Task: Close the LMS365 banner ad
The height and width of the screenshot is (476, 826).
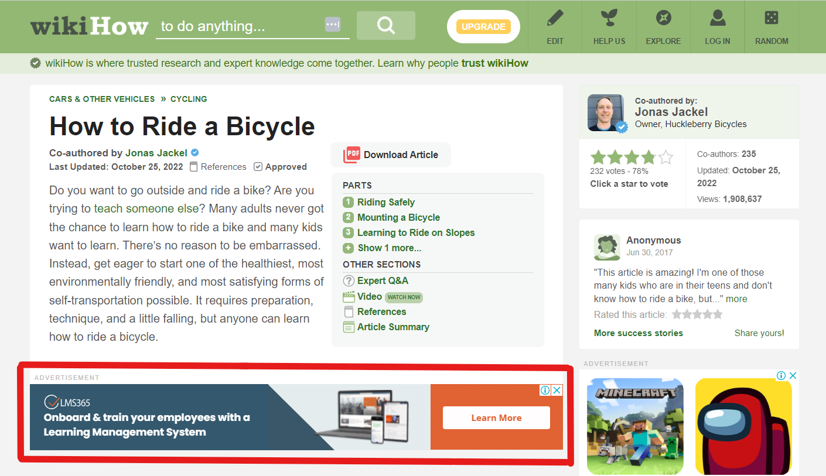Action: pos(557,390)
